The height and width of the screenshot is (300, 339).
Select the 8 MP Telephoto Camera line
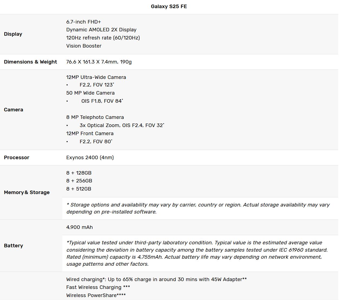(x=95, y=117)
